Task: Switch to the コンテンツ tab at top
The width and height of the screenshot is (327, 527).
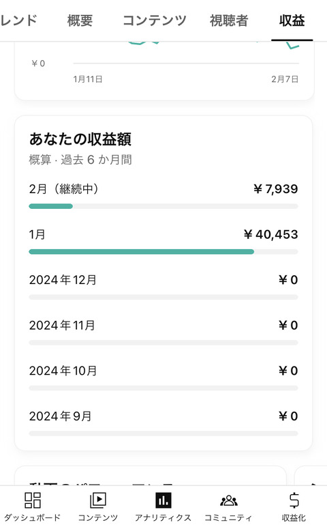Action: point(154,20)
